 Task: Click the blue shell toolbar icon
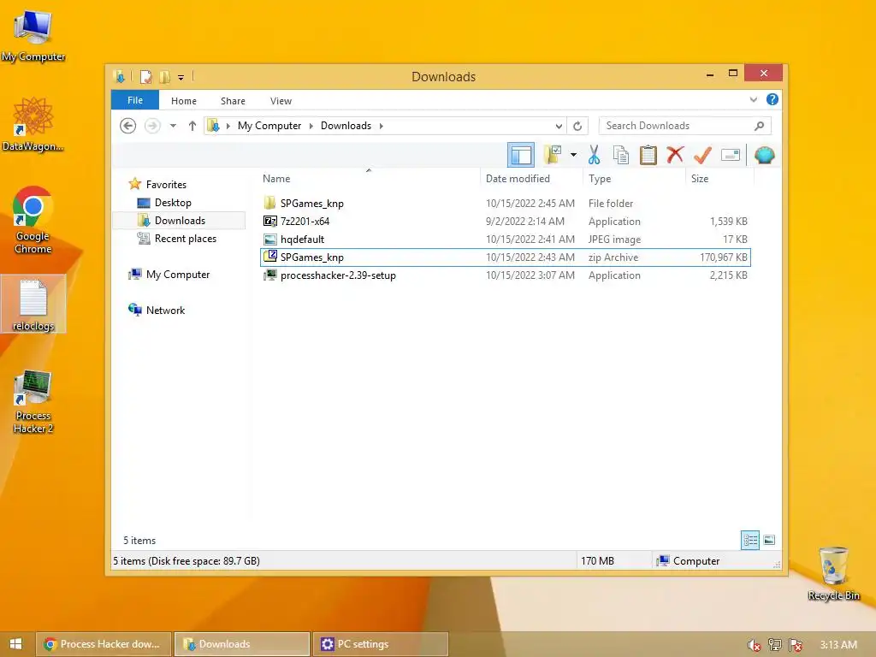(x=764, y=155)
